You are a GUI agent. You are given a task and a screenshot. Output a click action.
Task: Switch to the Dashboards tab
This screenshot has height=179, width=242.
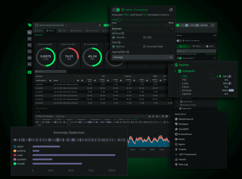point(92,30)
